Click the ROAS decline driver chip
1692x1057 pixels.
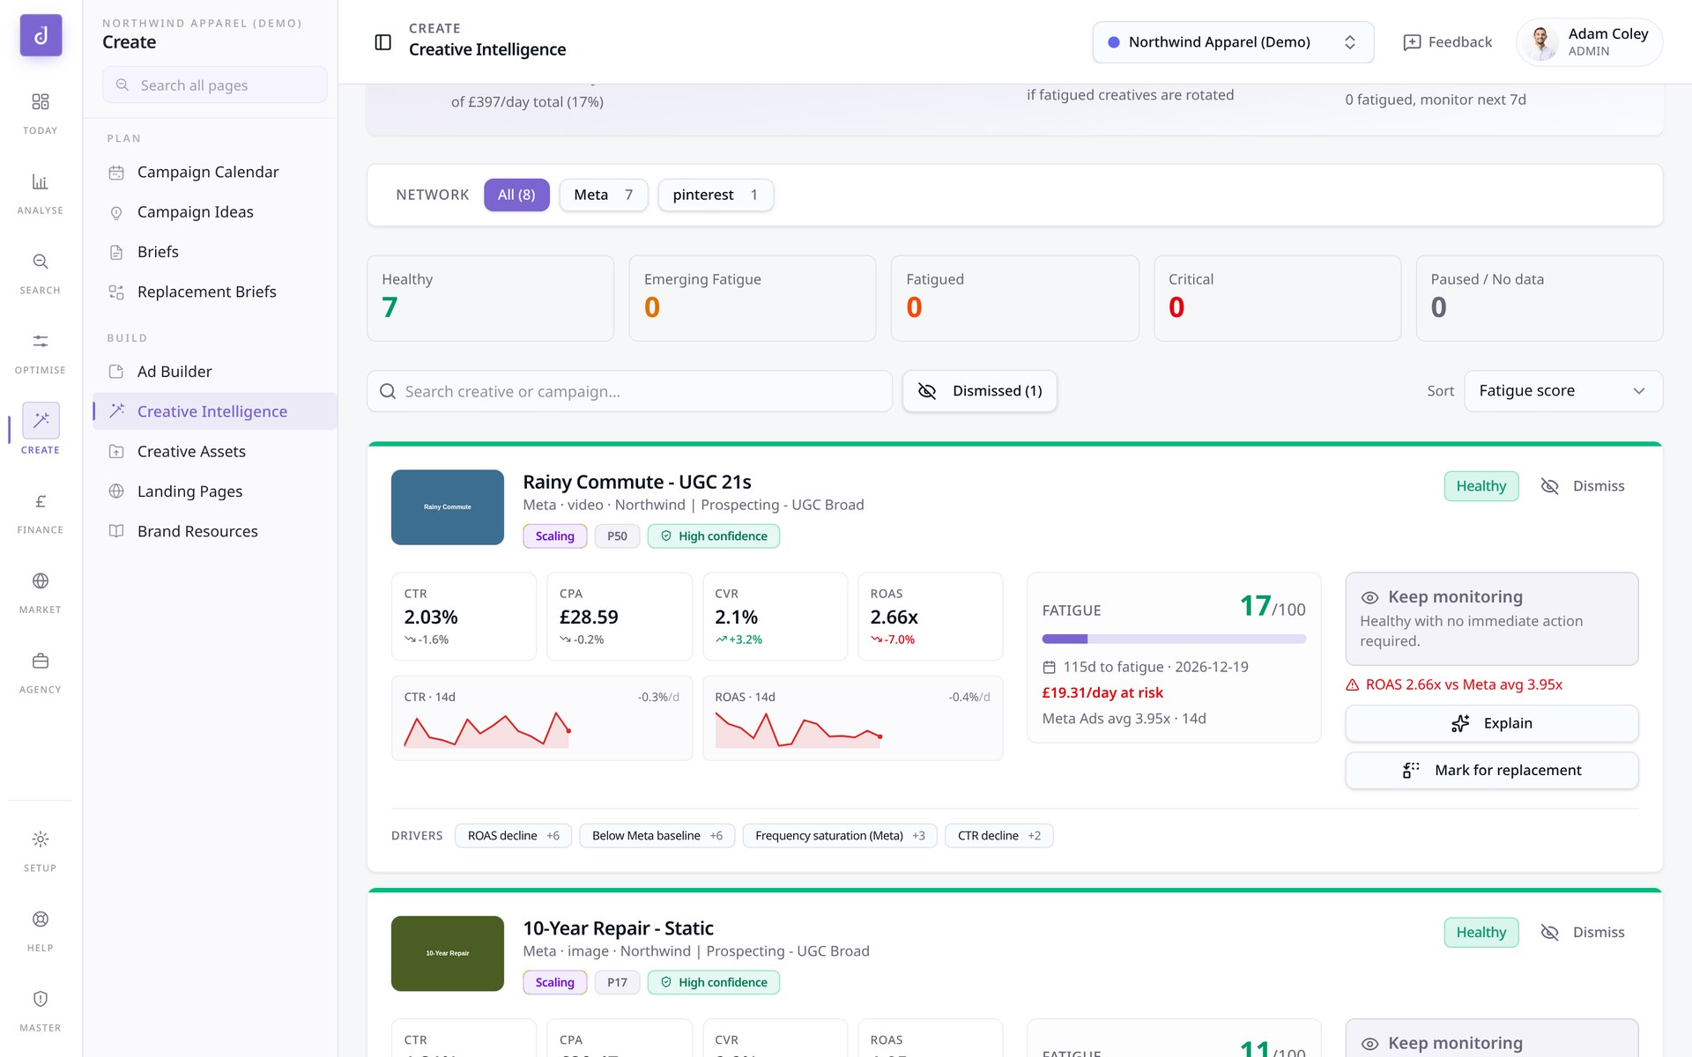[514, 836]
